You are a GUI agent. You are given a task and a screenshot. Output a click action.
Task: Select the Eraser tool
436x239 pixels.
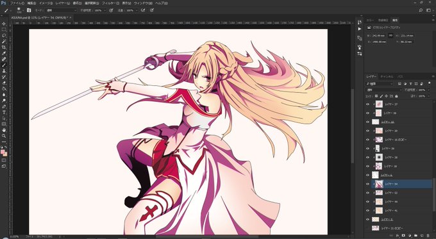click(4, 83)
